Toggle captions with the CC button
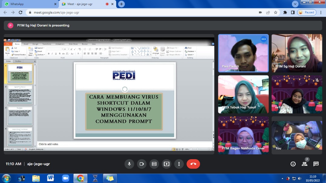This screenshot has width=326, height=183. 154,164
